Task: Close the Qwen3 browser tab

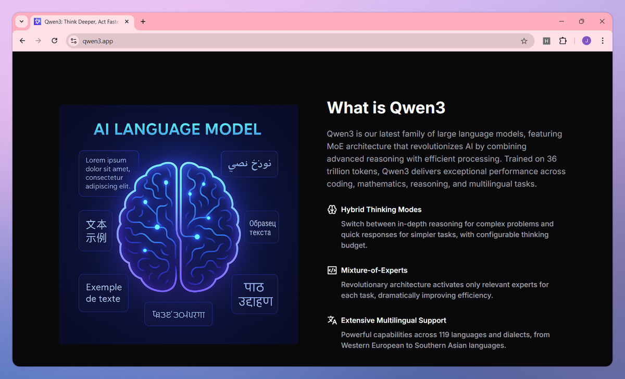Action: [127, 21]
